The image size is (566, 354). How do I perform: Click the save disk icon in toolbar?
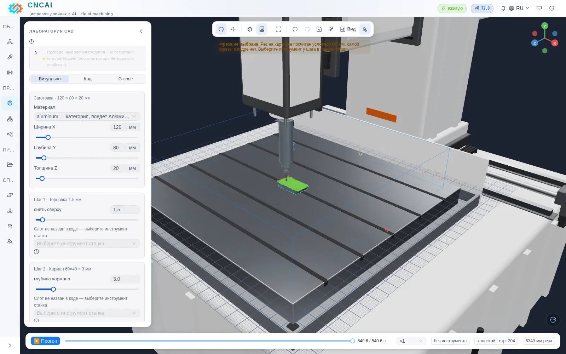(319, 29)
